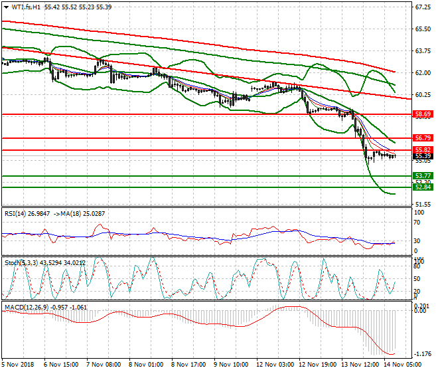The image size is (438, 372).
Task: Click the red 58.69 price label
Action: tap(423, 114)
